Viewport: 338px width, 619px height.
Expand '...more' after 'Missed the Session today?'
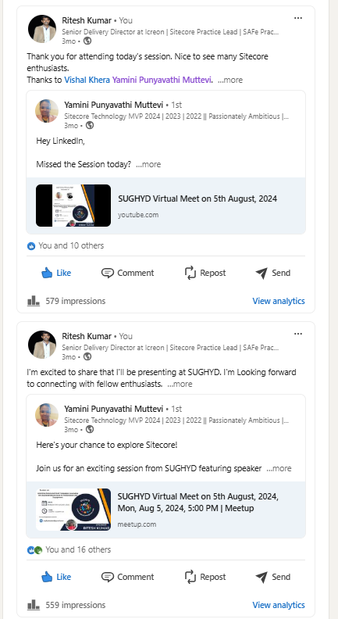point(148,164)
